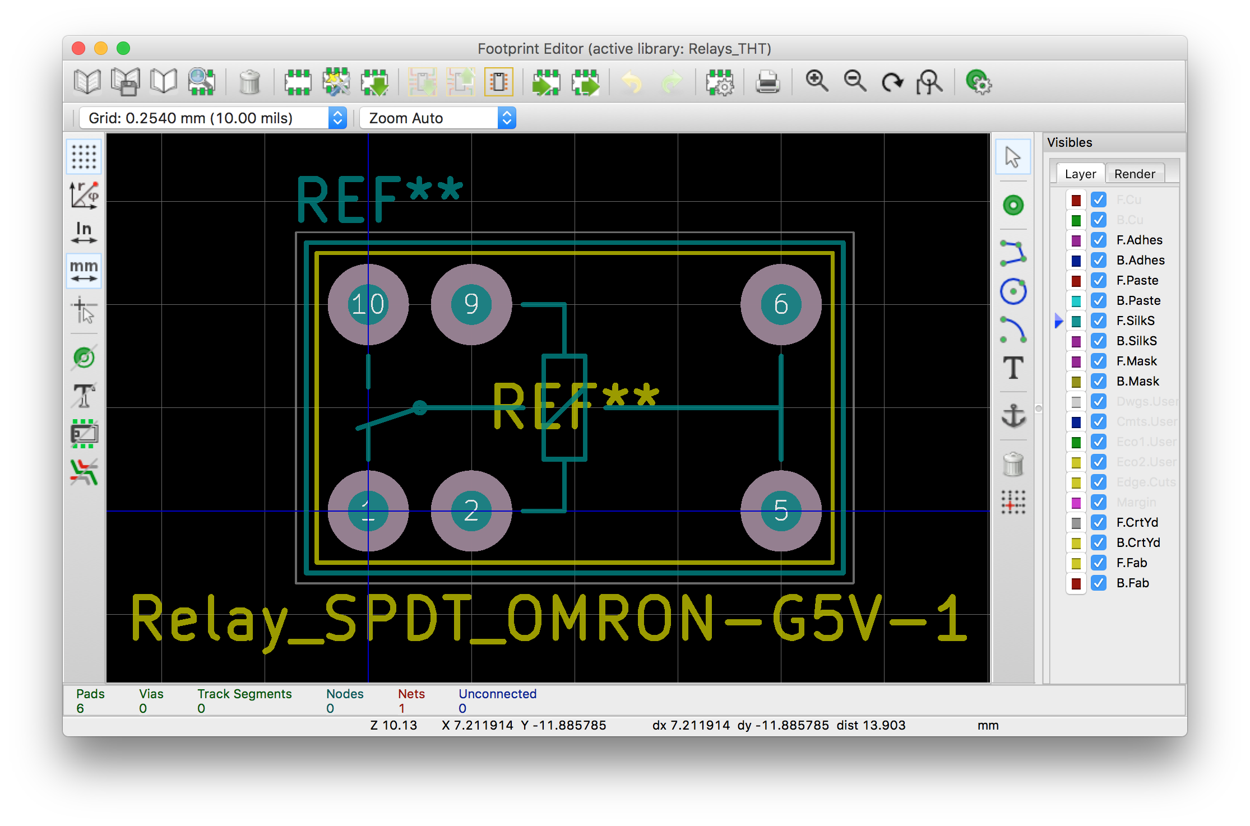This screenshot has width=1250, height=826.
Task: Toggle grid display icon
Action: (x=84, y=156)
